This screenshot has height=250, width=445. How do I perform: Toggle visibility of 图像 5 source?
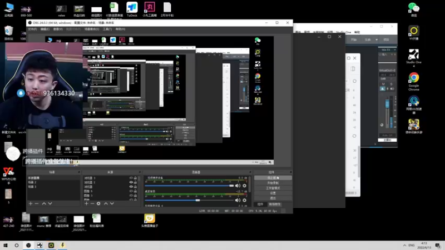tap(131, 191)
